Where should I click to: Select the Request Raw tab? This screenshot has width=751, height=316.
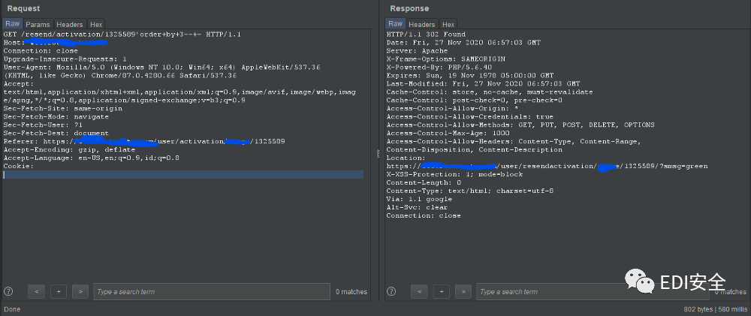click(13, 24)
